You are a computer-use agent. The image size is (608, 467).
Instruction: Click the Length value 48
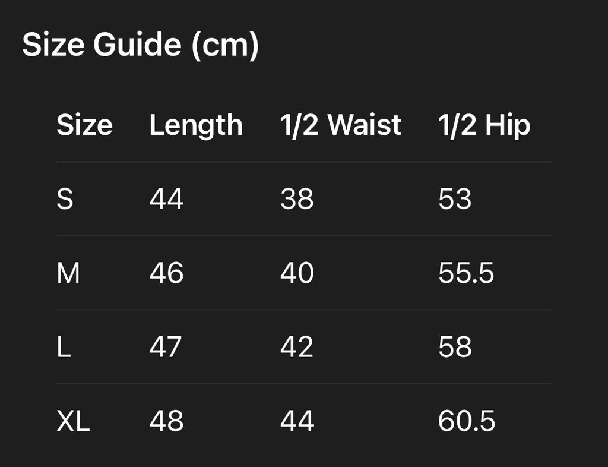167,421
